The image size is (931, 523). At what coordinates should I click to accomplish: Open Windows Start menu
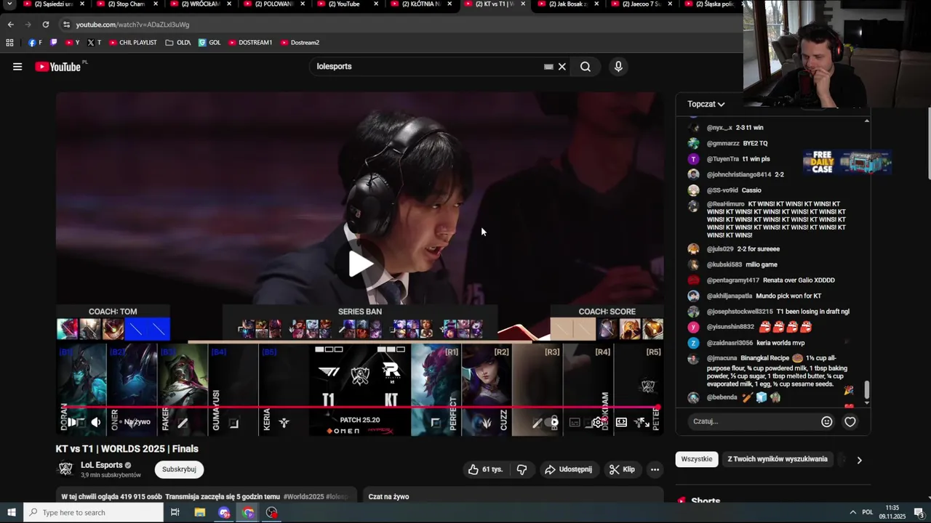pos(11,513)
